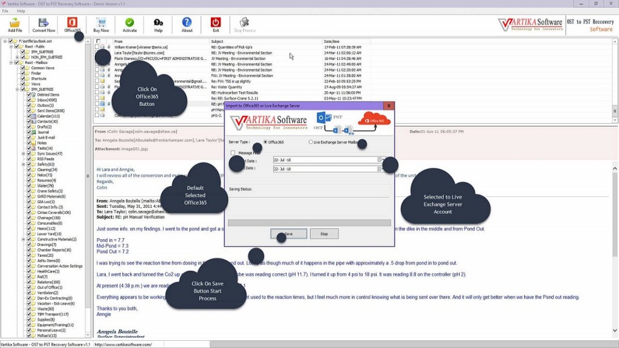Open the end date picker dropdown
This screenshot has height=348, width=619.
(380, 169)
